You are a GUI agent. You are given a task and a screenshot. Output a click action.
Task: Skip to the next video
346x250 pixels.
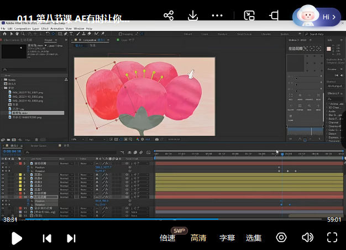pos(71,238)
